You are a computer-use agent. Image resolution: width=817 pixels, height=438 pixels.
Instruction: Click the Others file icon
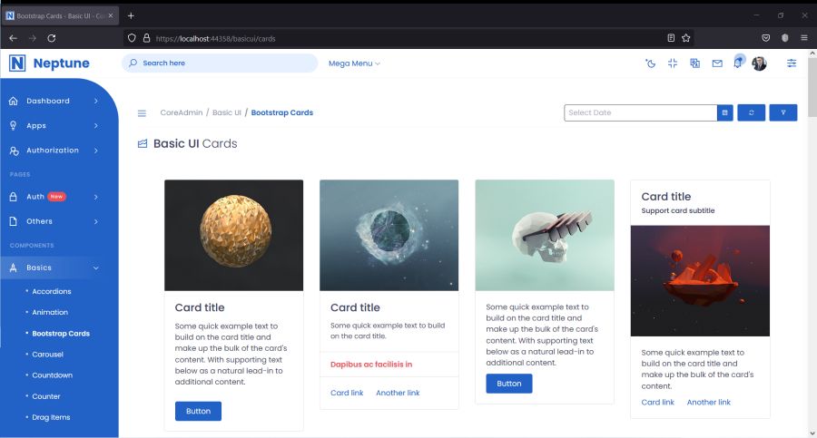click(x=14, y=221)
